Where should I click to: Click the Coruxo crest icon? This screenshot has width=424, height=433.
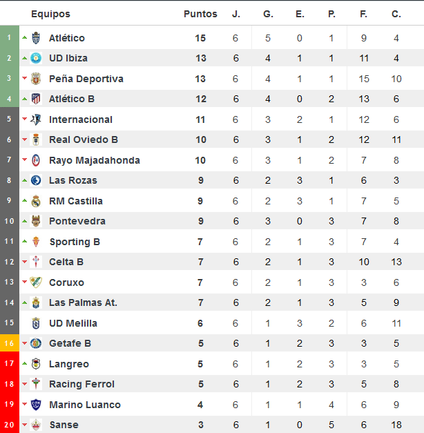[36, 282]
